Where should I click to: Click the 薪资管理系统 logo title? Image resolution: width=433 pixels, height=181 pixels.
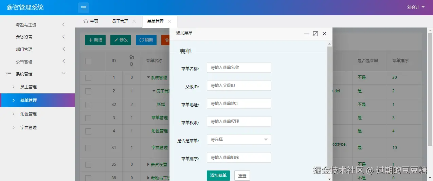25,7
